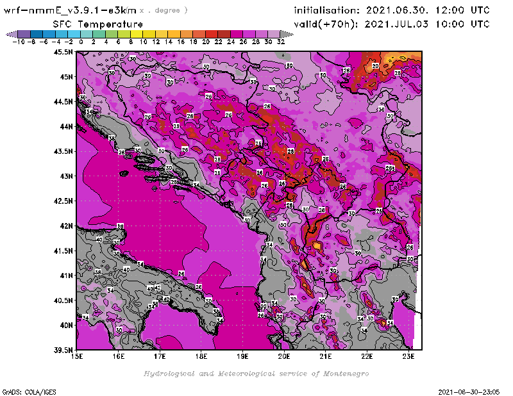Select the magenta swatch between 24 and 26
513x396 pixels.
pos(237,34)
